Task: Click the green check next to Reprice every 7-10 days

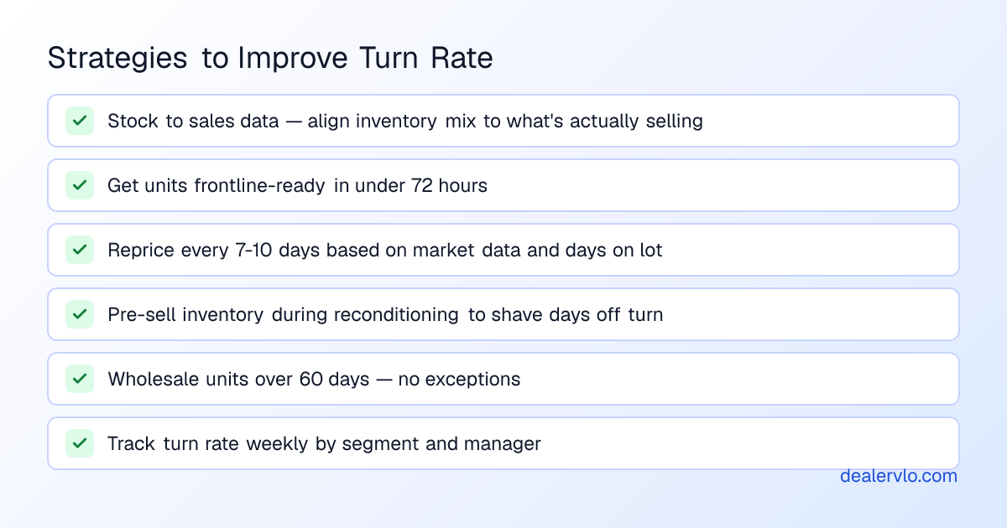Action: click(80, 250)
